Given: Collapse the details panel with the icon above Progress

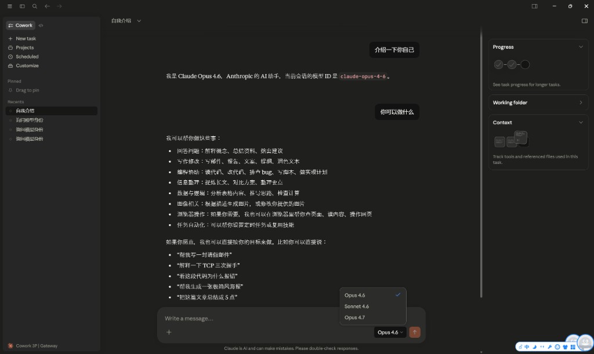Looking at the screenshot, I should point(585,21).
